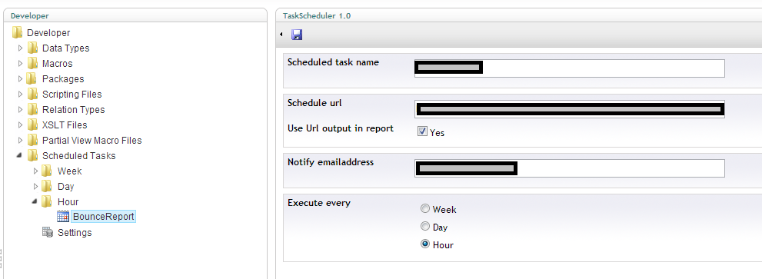Image resolution: width=762 pixels, height=279 pixels.
Task: Select the Day radio button
Action: tap(425, 227)
